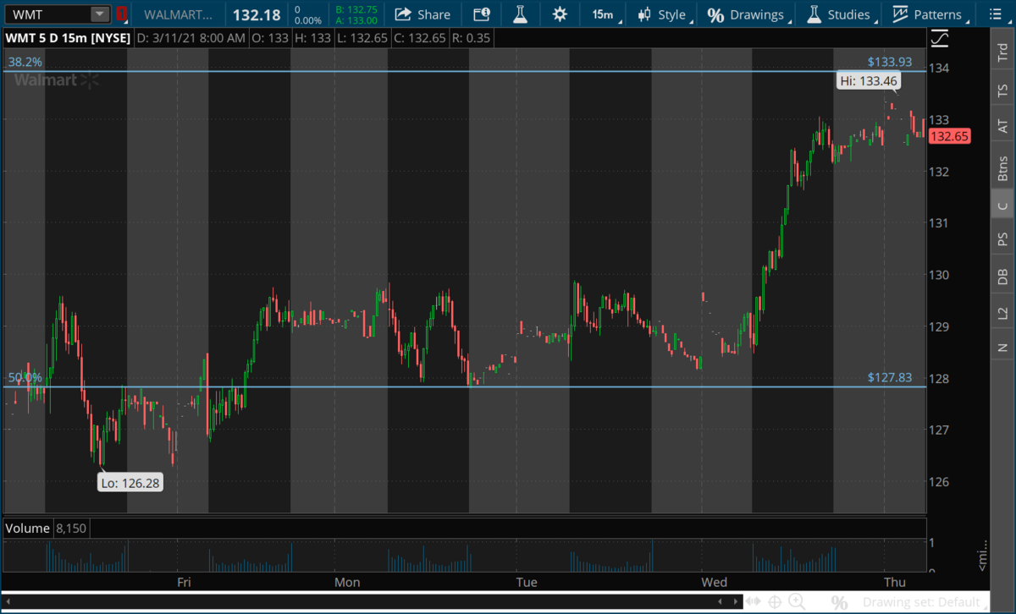Open chart settings gear icon

pyautogui.click(x=560, y=14)
